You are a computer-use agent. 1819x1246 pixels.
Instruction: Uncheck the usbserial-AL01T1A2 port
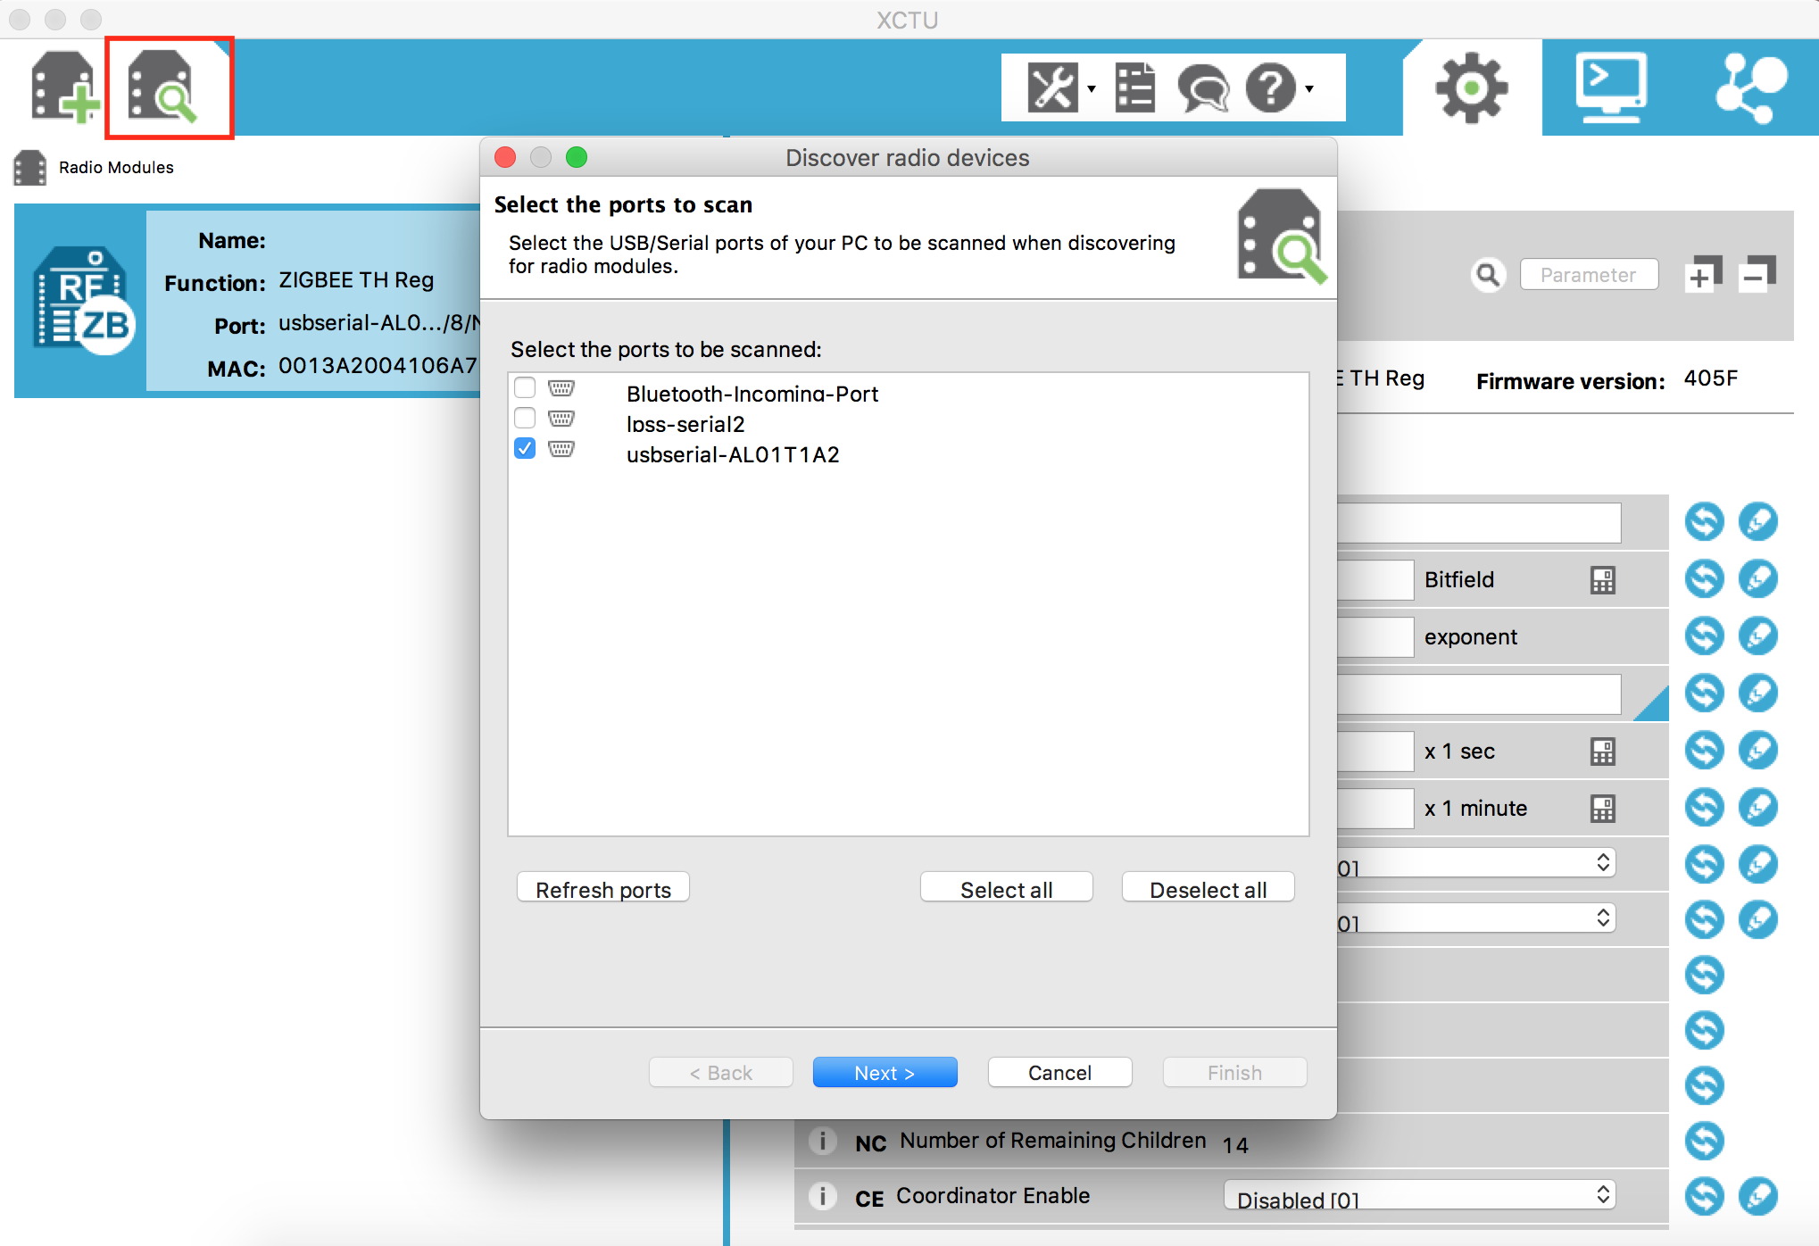pos(524,449)
